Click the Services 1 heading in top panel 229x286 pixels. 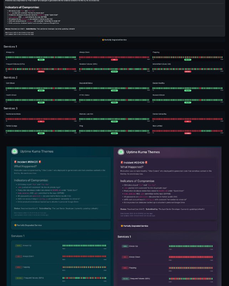(10, 47)
